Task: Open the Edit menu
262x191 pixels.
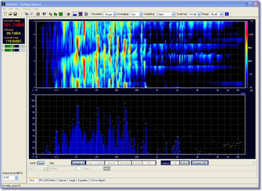Action: tap(11, 9)
